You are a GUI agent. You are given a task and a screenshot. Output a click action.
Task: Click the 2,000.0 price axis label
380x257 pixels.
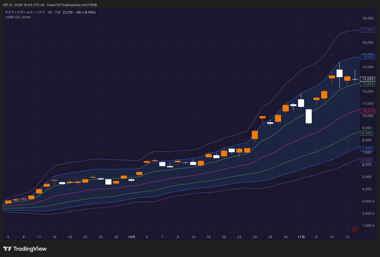368,214
